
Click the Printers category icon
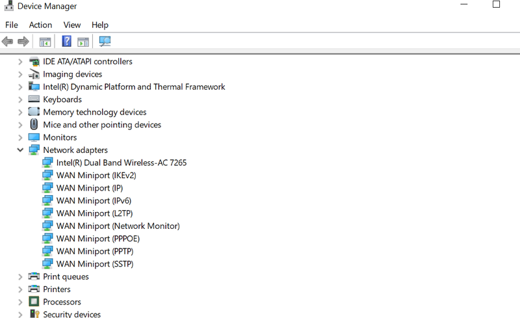(34, 289)
